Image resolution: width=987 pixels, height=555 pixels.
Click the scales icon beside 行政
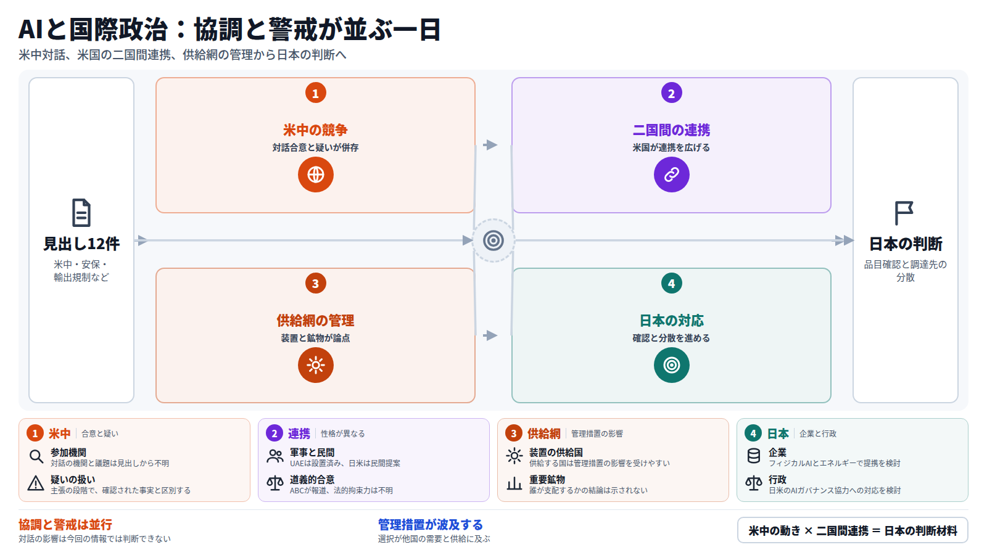pos(754,483)
